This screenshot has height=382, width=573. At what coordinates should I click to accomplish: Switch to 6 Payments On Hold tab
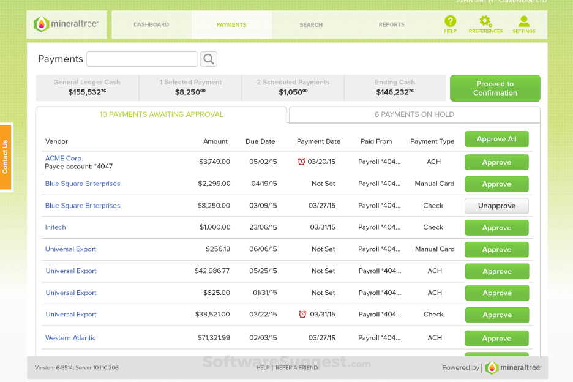click(414, 114)
